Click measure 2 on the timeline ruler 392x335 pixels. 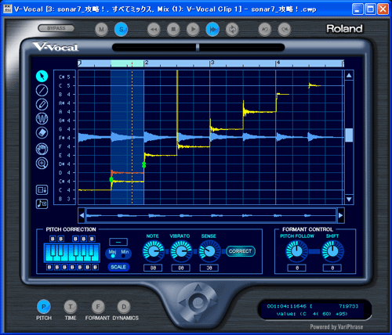click(147, 63)
